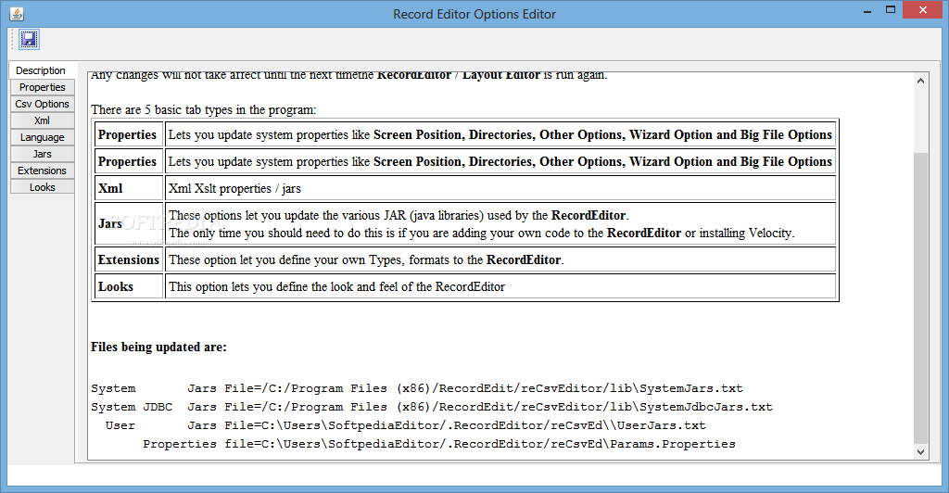Click 'There are 5 basic tab types' text
This screenshot has height=493, width=949.
click(203, 109)
